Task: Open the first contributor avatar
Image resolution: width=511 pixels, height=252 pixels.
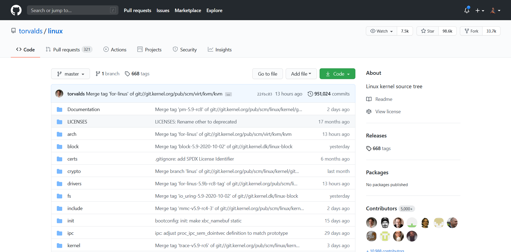Action: point(372,223)
